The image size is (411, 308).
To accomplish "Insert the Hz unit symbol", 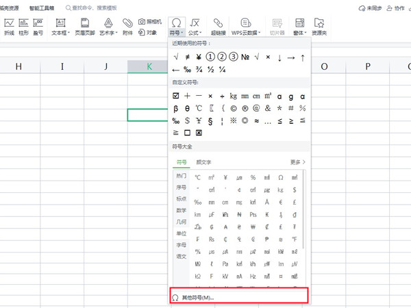I will coord(253,277).
